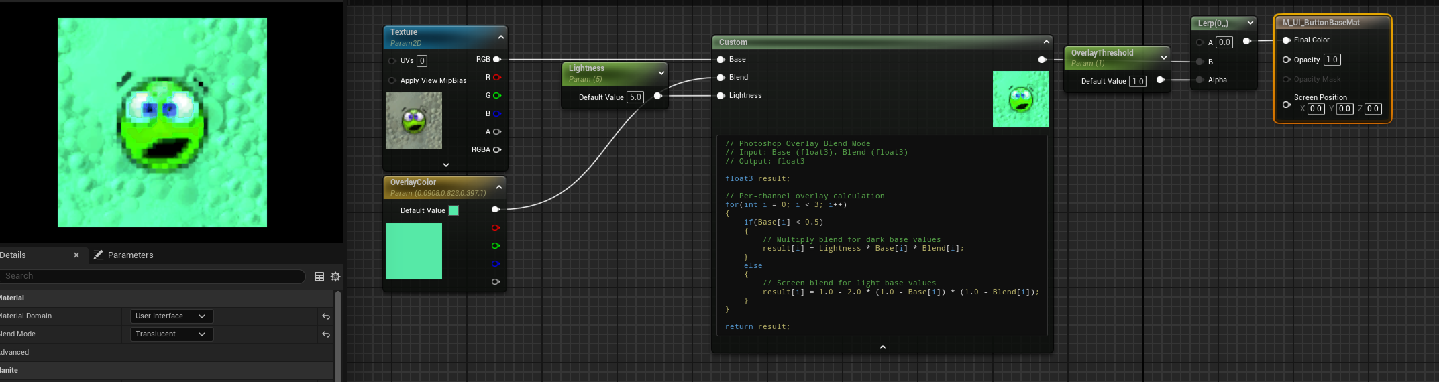Click the Apply View MipBias input pin
1439x382 pixels.
tap(392, 80)
